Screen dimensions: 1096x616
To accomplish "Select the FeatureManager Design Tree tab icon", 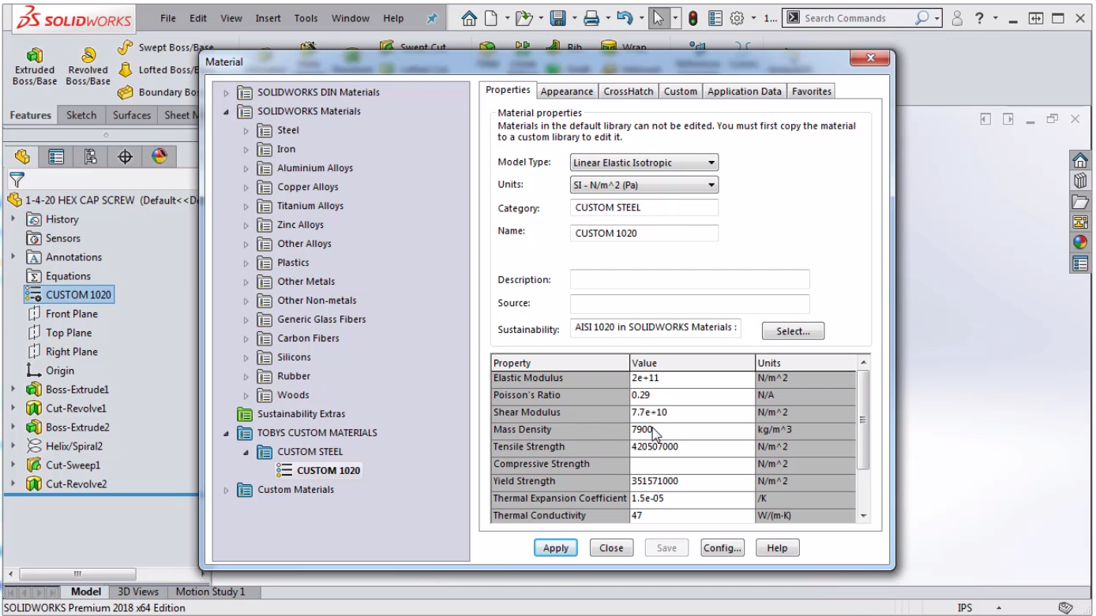I will [x=22, y=157].
